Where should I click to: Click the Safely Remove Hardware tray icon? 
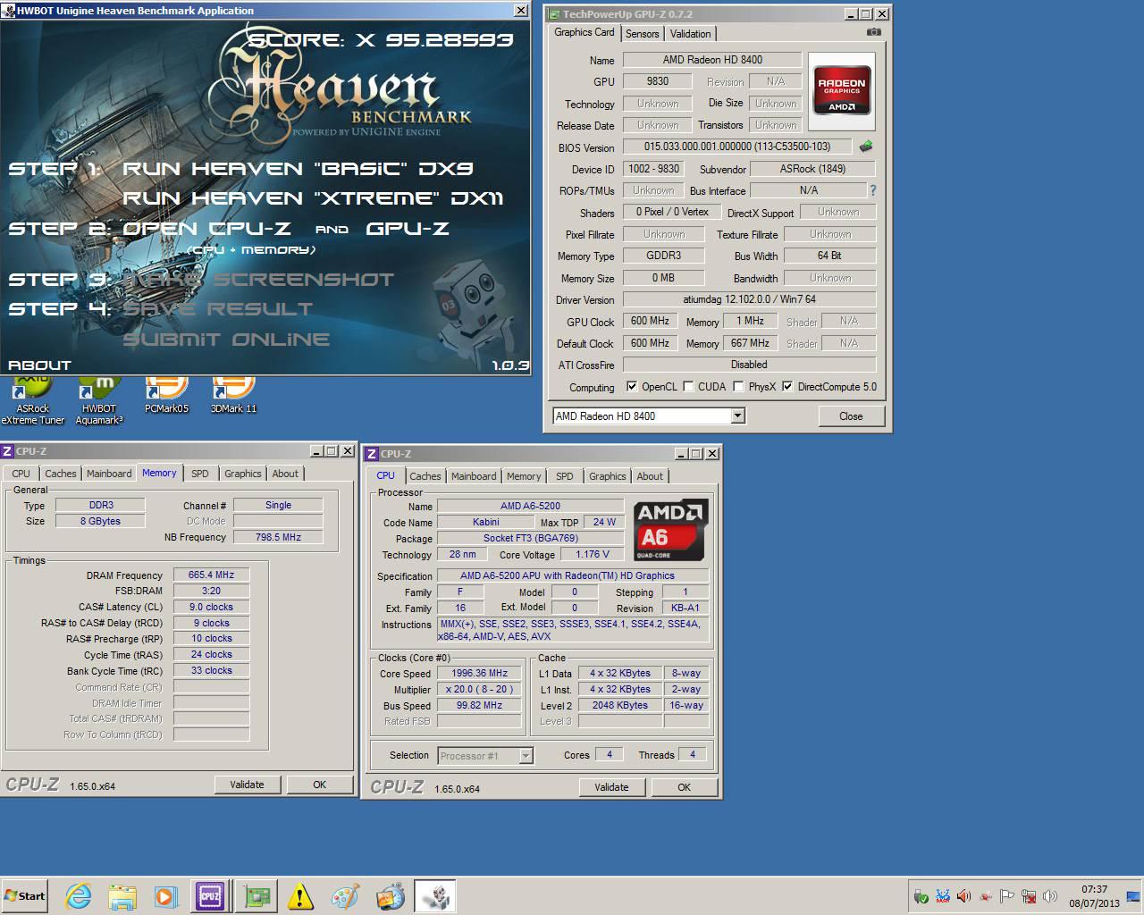pyautogui.click(x=921, y=896)
